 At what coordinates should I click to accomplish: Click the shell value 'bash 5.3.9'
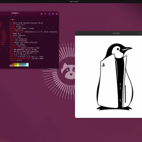(x=19, y=30)
